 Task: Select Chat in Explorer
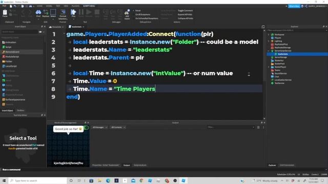tap(277, 77)
